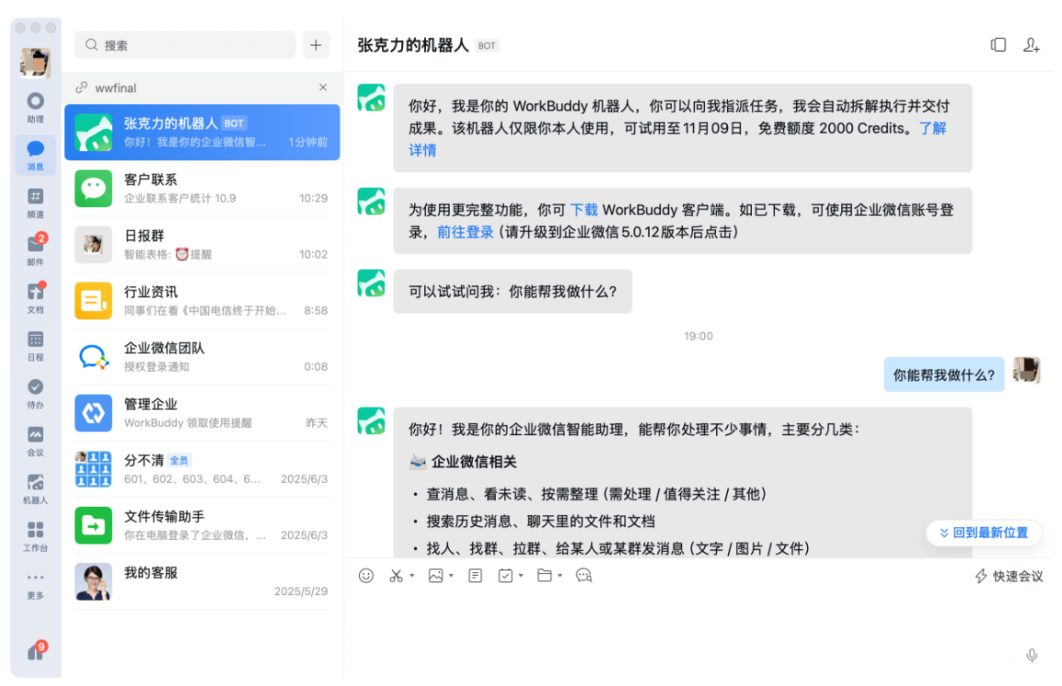Open the 客户联系 conversation
The height and width of the screenshot is (686, 1062).
tap(202, 189)
